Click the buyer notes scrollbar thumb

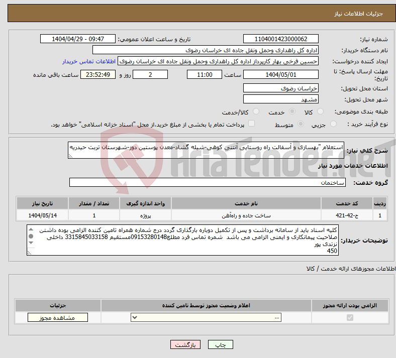point(31,236)
